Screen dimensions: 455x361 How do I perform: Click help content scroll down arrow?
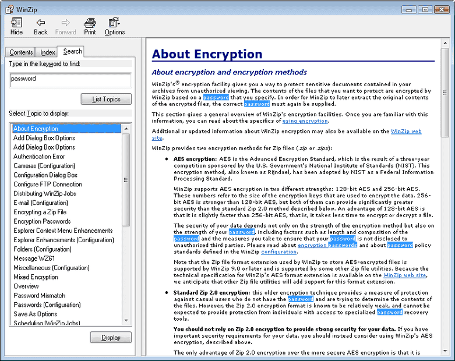[445, 351]
